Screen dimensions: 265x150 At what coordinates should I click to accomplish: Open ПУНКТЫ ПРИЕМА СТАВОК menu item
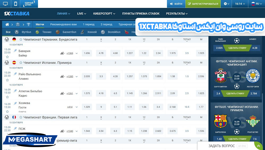click(141, 14)
